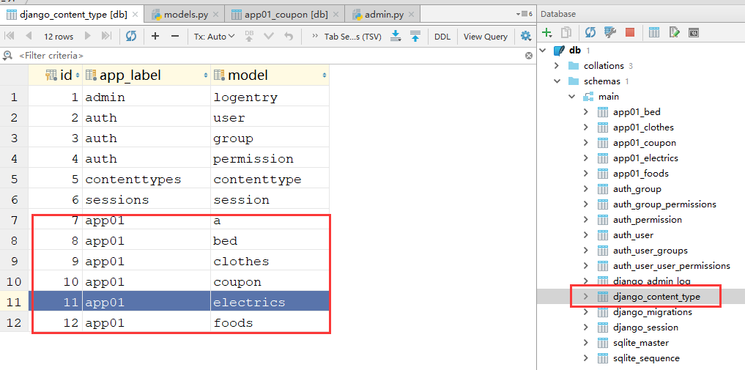Image resolution: width=745 pixels, height=370 pixels.
Task: Go to the next page of rows
Action: (87, 36)
